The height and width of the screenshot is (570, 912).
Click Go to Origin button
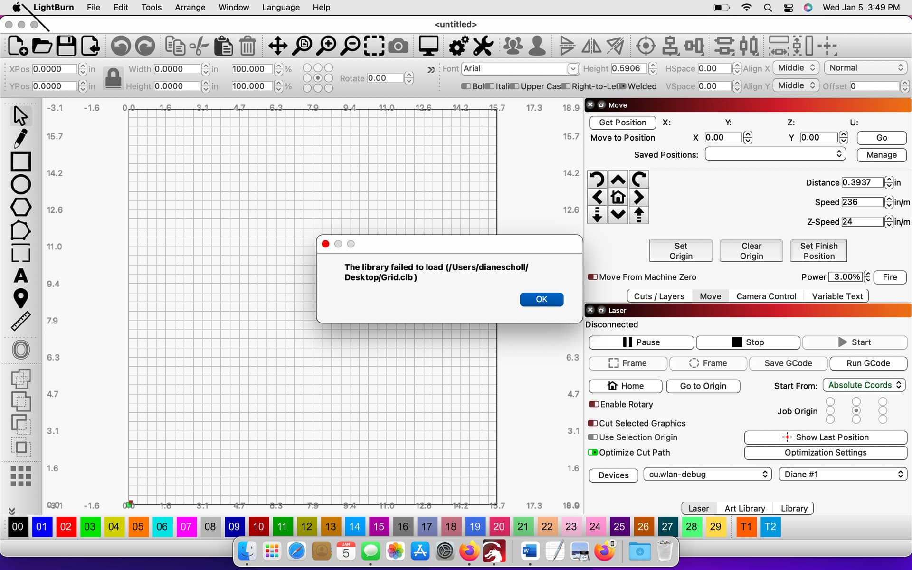click(x=703, y=386)
